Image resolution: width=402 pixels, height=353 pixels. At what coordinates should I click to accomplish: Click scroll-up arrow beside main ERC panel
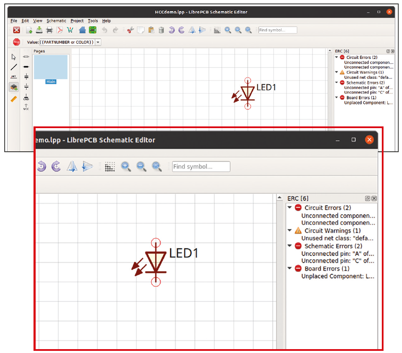[x=330, y=51]
